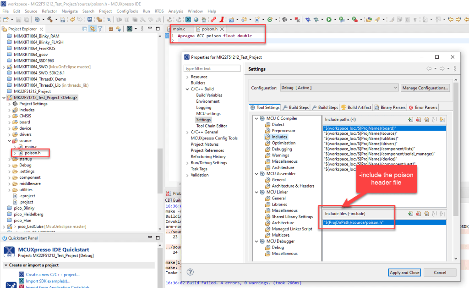Viewport: 469px width, 288px height.
Task: Click the Debug bug icon in toolbar
Action: point(307,20)
